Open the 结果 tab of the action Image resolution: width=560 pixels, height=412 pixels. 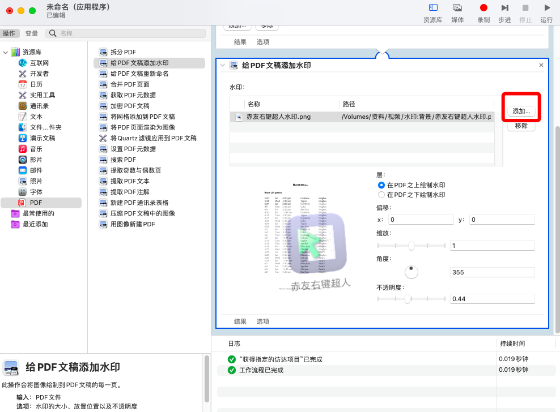[x=240, y=321]
